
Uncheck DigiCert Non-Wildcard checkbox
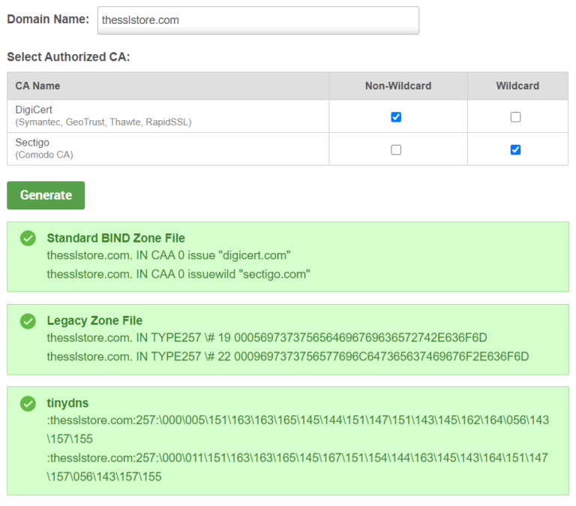pos(396,117)
